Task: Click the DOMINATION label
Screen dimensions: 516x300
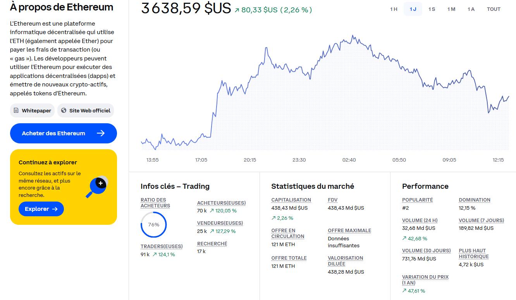Action: coord(475,200)
